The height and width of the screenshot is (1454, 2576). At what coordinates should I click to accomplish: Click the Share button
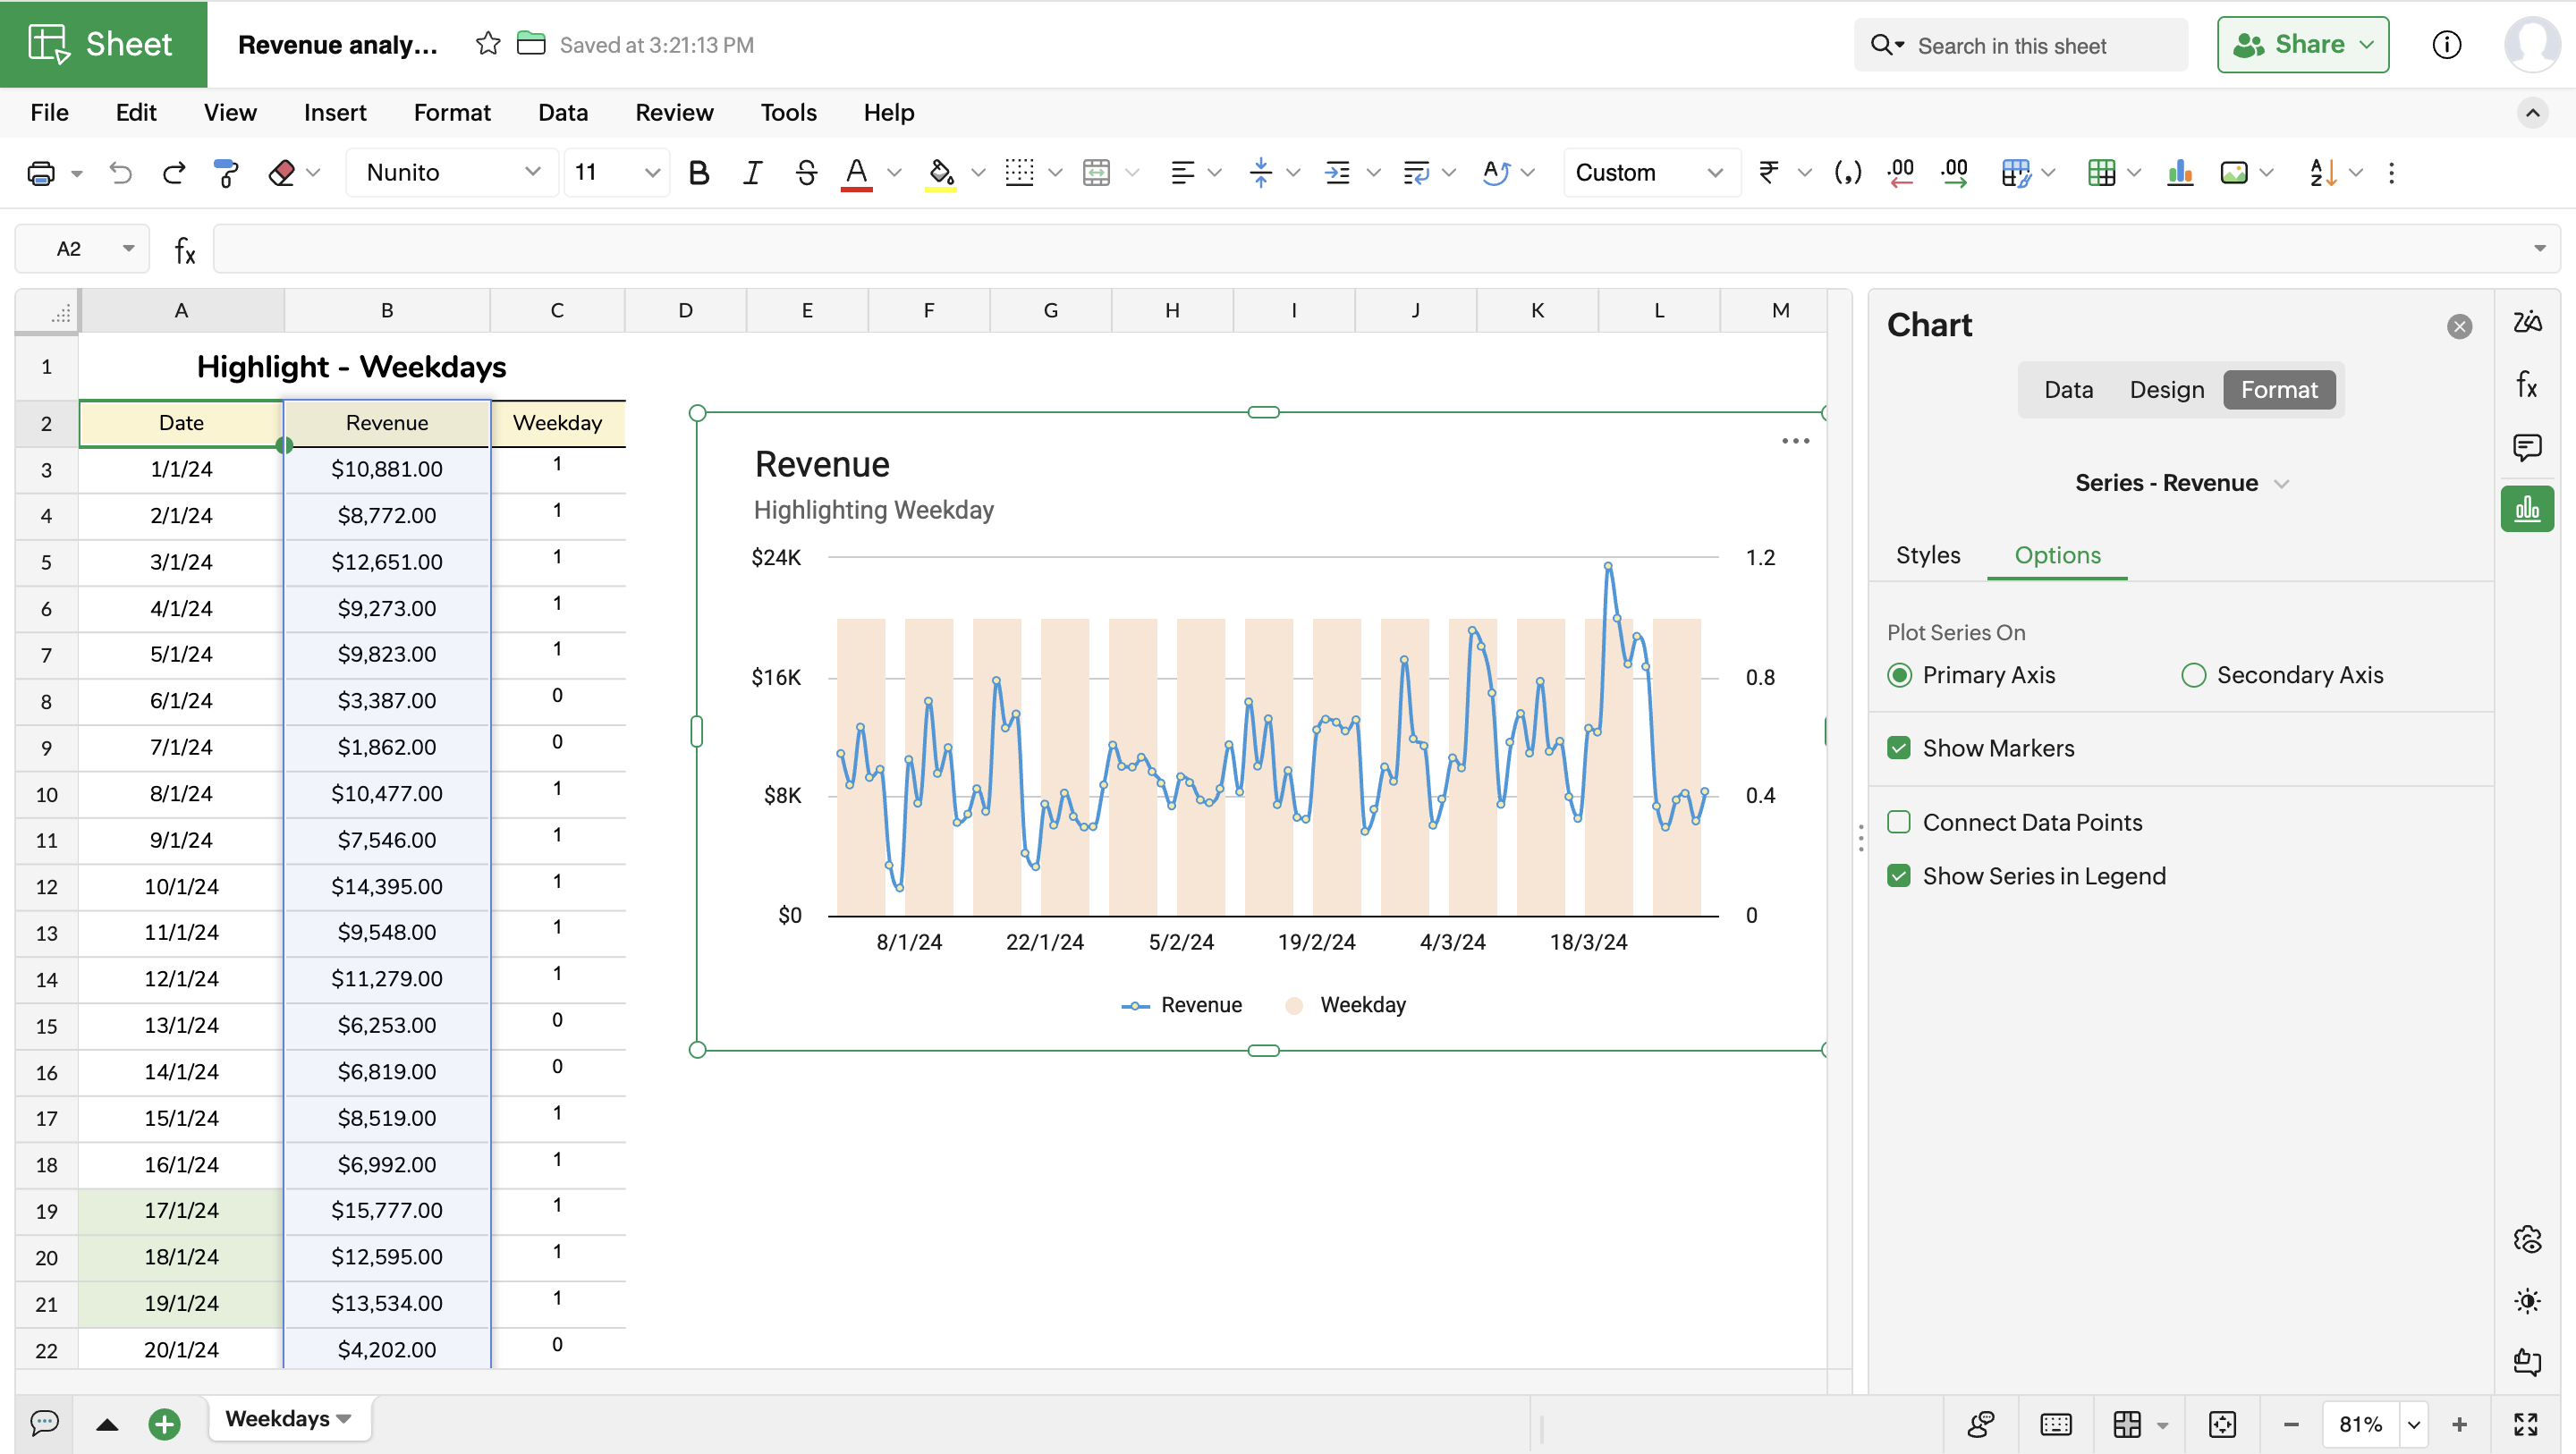click(2301, 44)
